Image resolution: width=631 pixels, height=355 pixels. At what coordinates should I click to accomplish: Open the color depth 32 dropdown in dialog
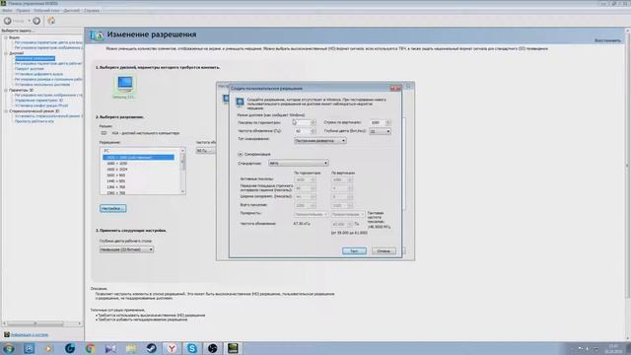[x=380, y=131]
